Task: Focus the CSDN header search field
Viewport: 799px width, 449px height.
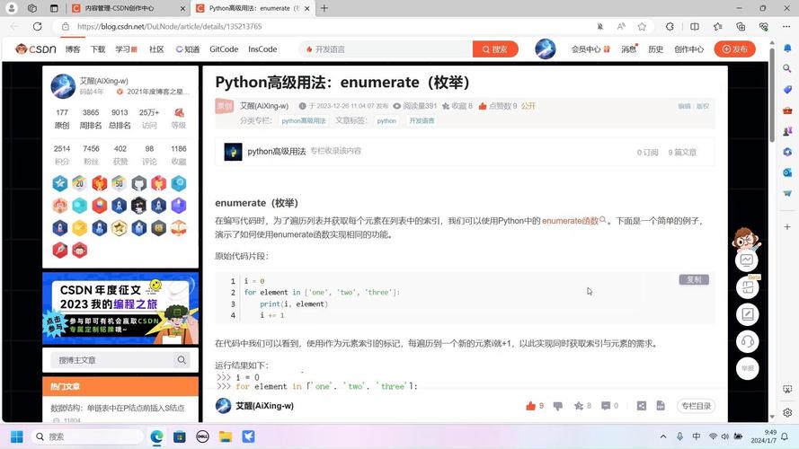Action: pos(387,48)
